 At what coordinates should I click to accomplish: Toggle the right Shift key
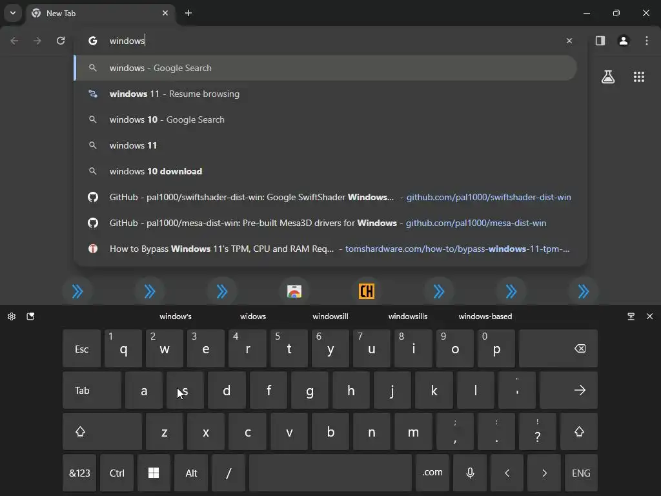point(579,431)
